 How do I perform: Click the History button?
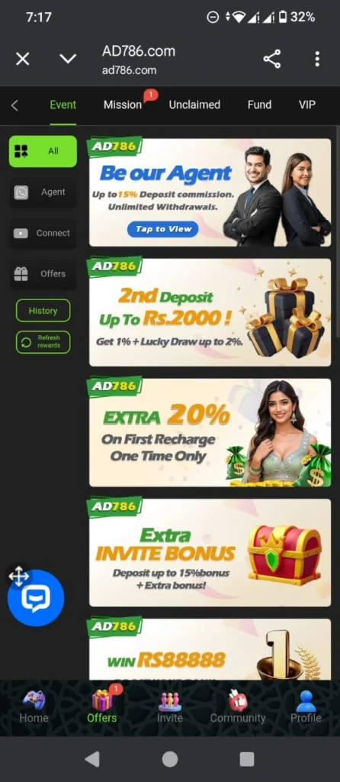tap(43, 311)
